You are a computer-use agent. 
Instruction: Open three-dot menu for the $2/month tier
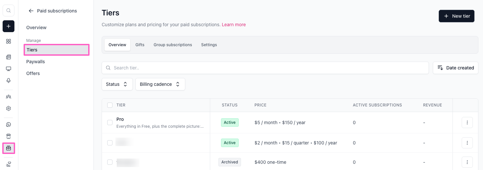(x=467, y=143)
